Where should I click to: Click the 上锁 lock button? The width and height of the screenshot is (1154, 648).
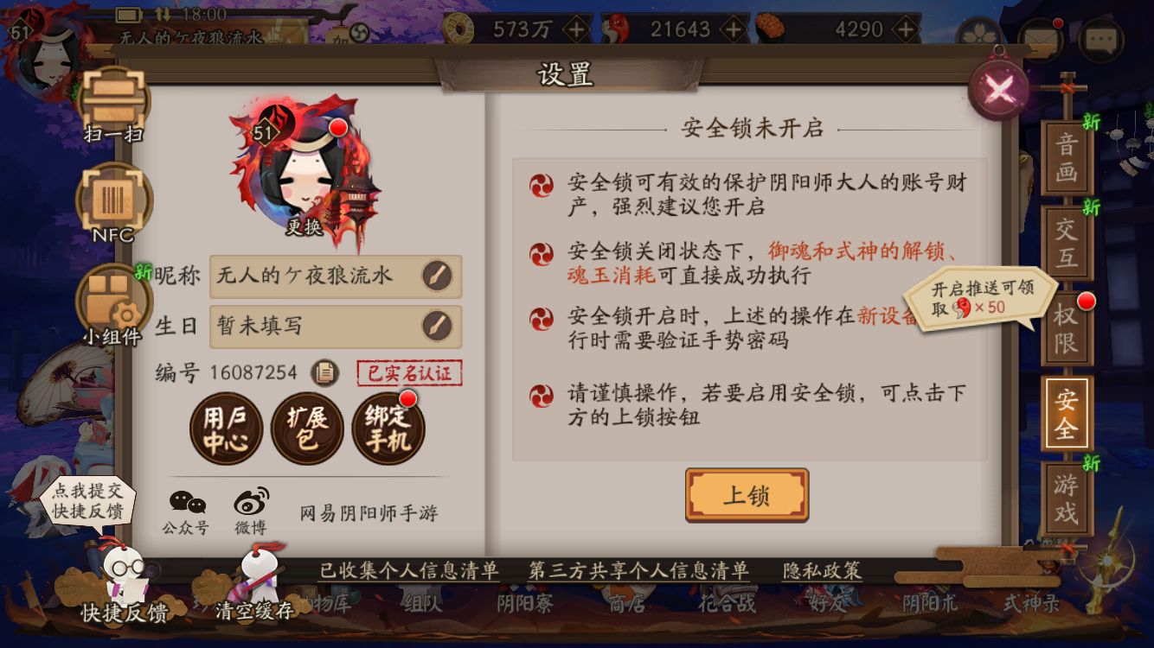(747, 495)
